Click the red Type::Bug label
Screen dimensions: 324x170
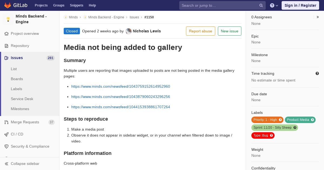click(263, 135)
